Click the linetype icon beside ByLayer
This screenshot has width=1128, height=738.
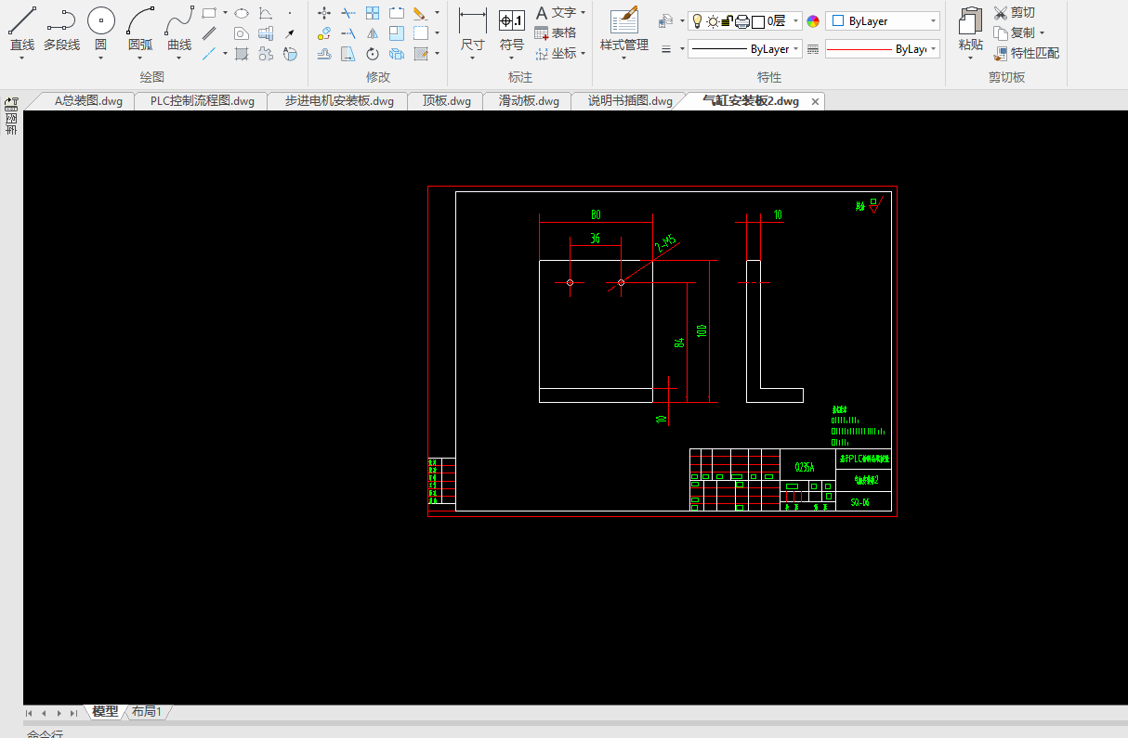[x=813, y=49]
